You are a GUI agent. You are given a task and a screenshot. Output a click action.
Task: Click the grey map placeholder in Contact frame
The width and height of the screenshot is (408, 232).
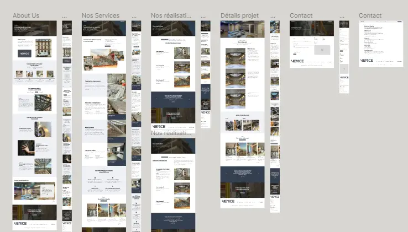[x=322, y=50]
